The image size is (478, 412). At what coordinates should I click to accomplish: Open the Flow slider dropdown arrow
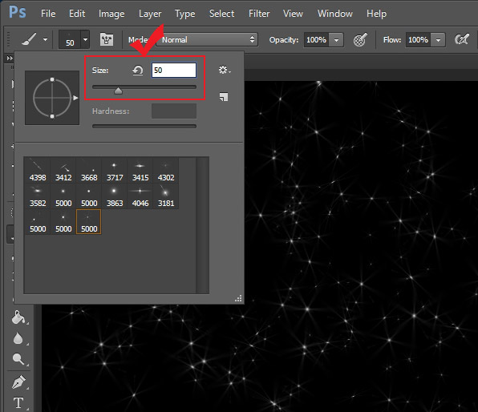tap(438, 40)
